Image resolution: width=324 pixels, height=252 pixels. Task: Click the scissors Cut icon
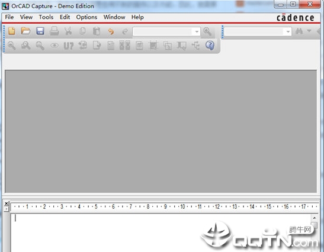point(68,31)
